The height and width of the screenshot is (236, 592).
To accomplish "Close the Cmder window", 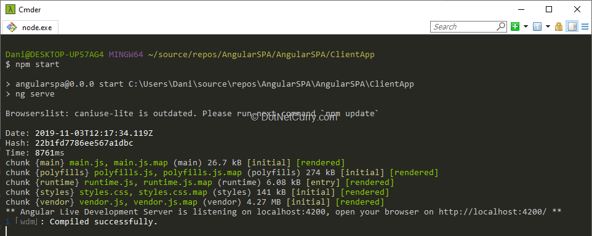I will (x=577, y=9).
